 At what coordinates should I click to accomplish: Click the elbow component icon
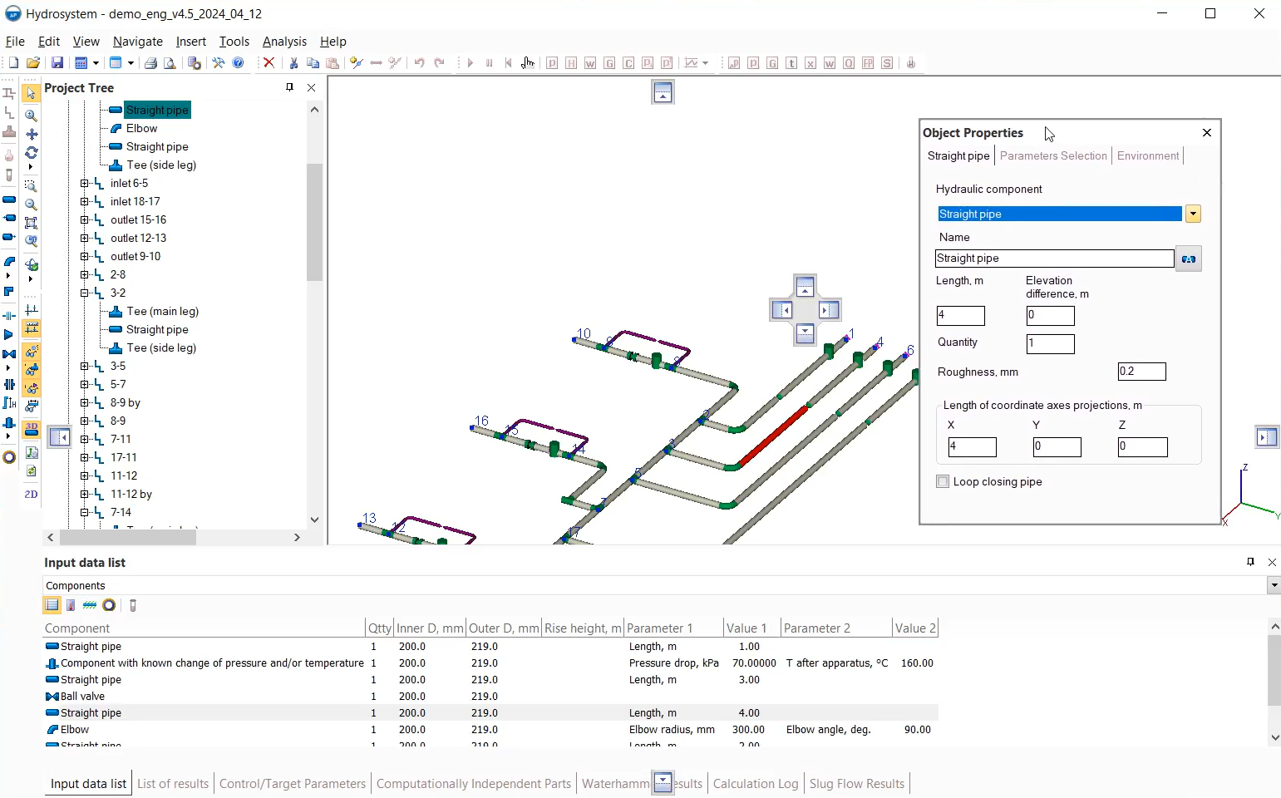pos(9,262)
